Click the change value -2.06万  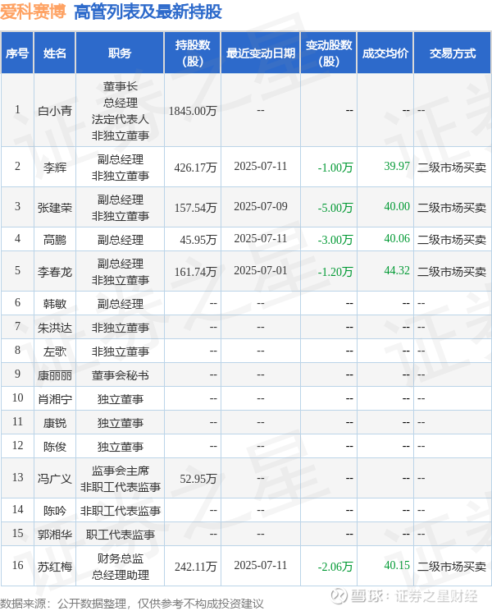pyautogui.click(x=335, y=566)
